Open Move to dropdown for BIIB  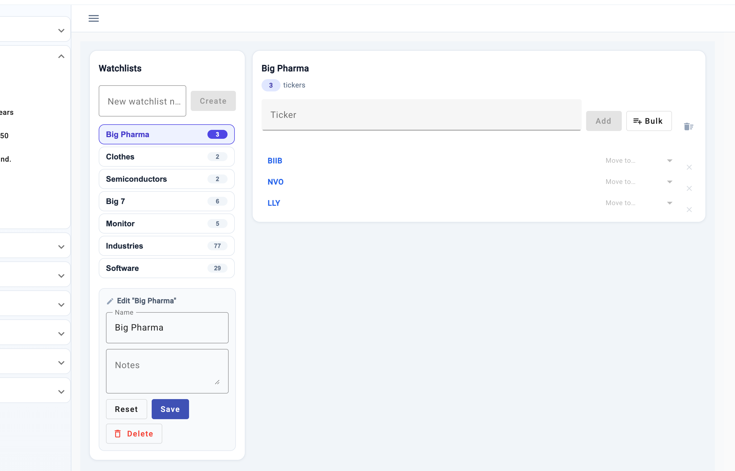(x=638, y=161)
